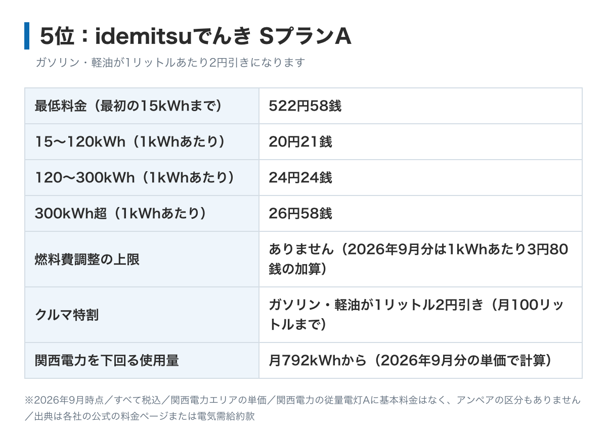Click row label '燃料費調整の上限'
Screen dimensions: 607x443
coord(87,260)
